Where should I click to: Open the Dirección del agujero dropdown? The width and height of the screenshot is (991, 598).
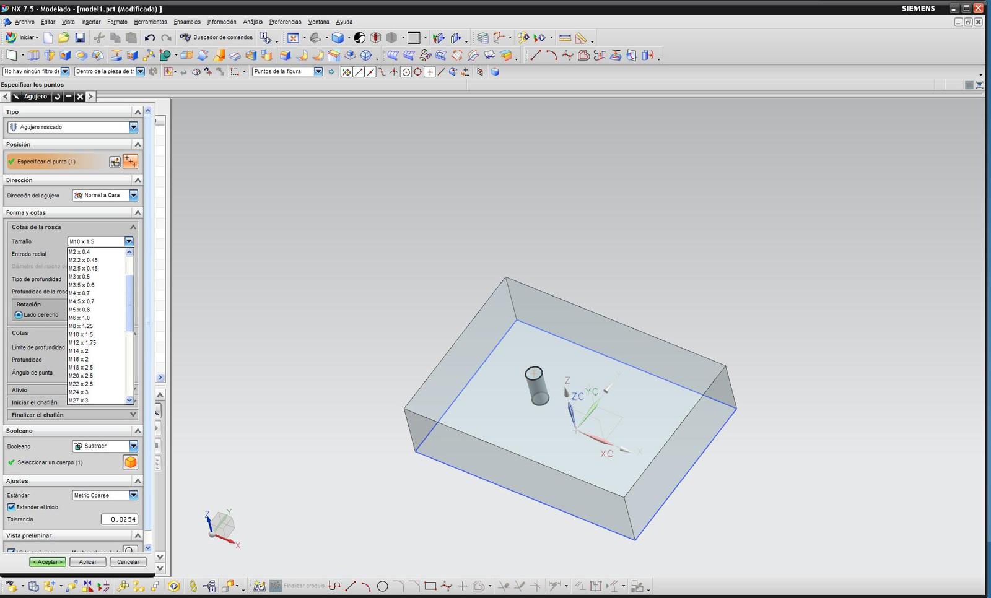coord(133,195)
